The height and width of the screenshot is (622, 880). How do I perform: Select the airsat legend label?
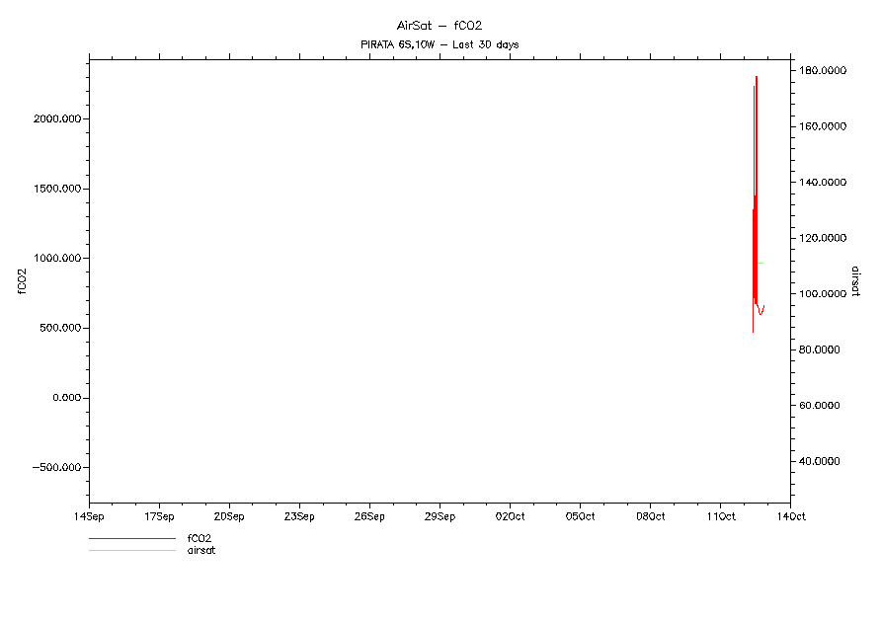tap(201, 551)
